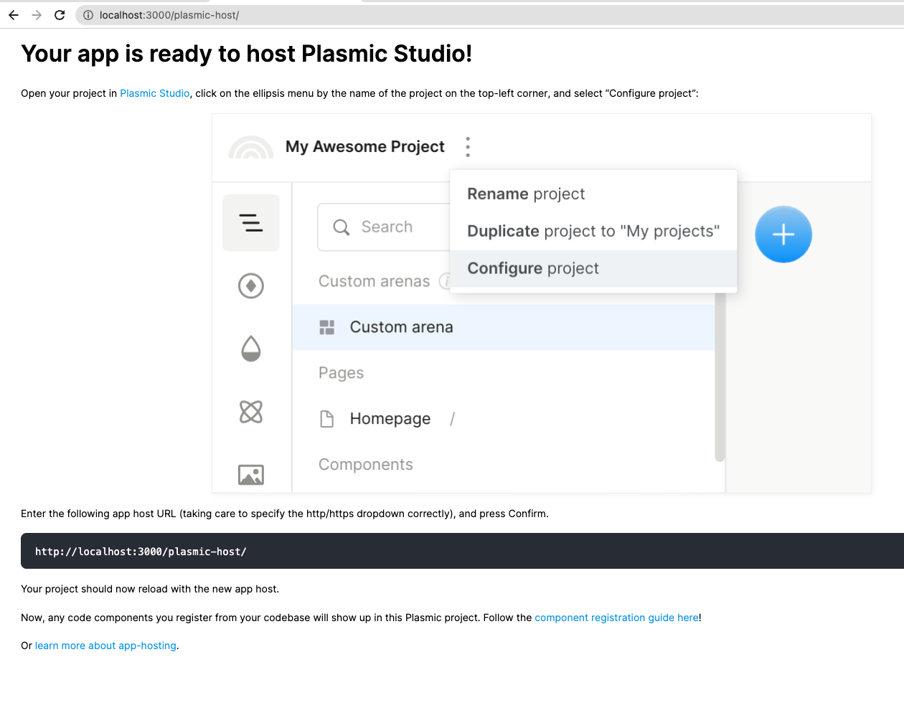This screenshot has width=904, height=723.
Task: Click the localhost URL in address bar
Action: (169, 15)
